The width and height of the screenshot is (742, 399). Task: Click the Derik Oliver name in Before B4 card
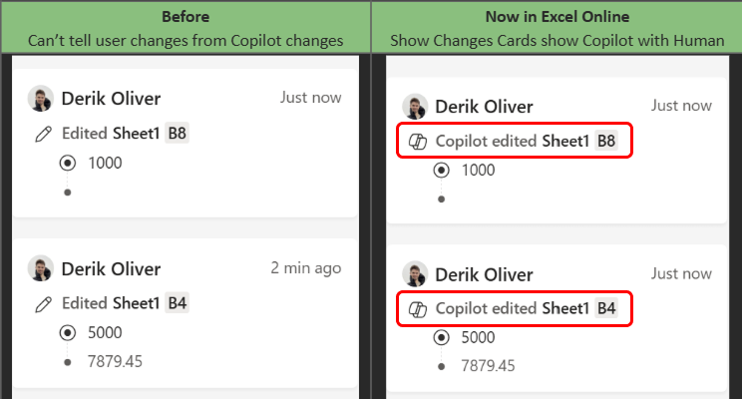click(112, 269)
